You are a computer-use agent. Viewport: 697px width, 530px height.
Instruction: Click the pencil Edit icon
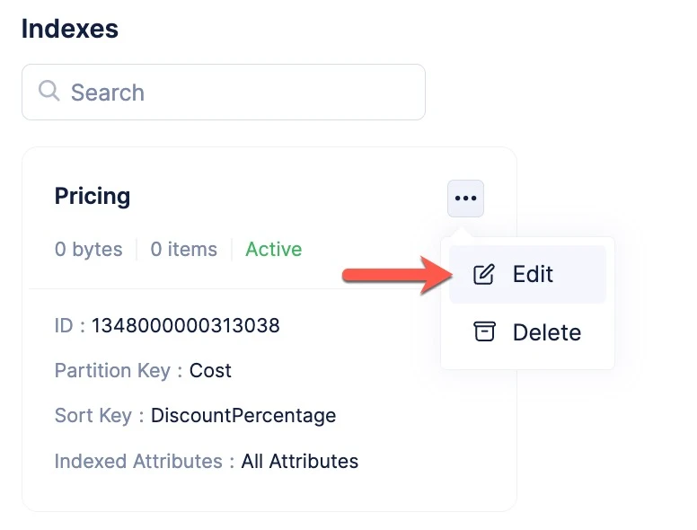483,274
